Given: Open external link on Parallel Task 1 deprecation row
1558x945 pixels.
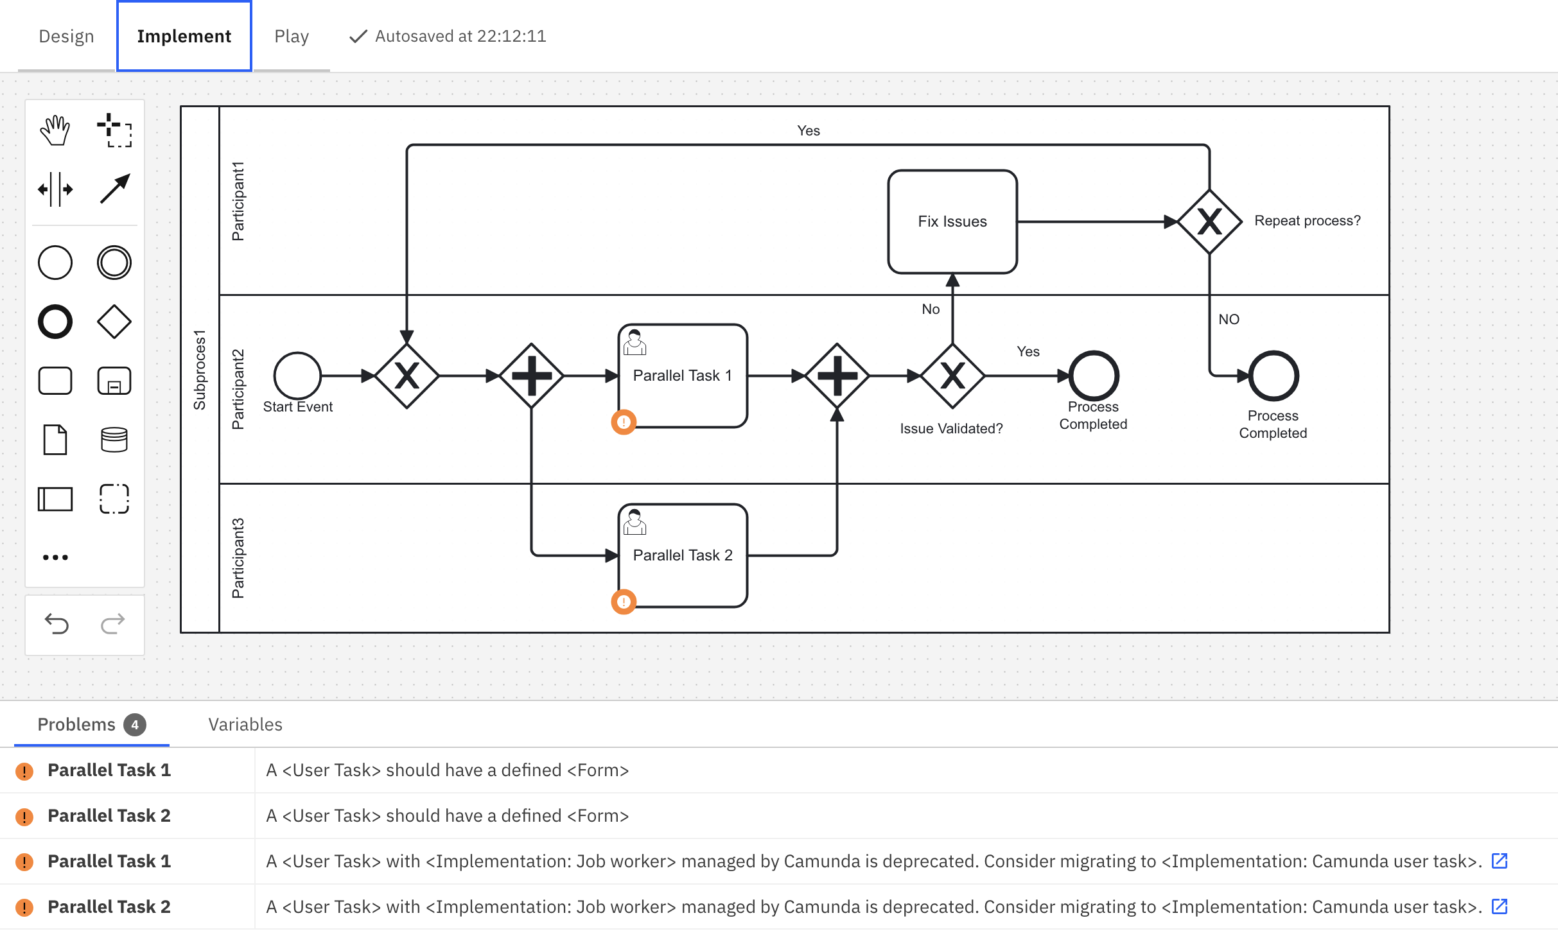Looking at the screenshot, I should pyautogui.click(x=1500, y=861).
